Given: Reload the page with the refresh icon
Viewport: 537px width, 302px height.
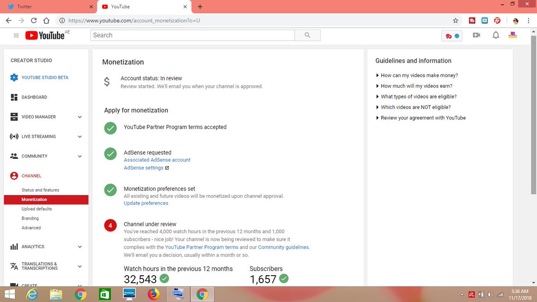Looking at the screenshot, I should pos(34,21).
